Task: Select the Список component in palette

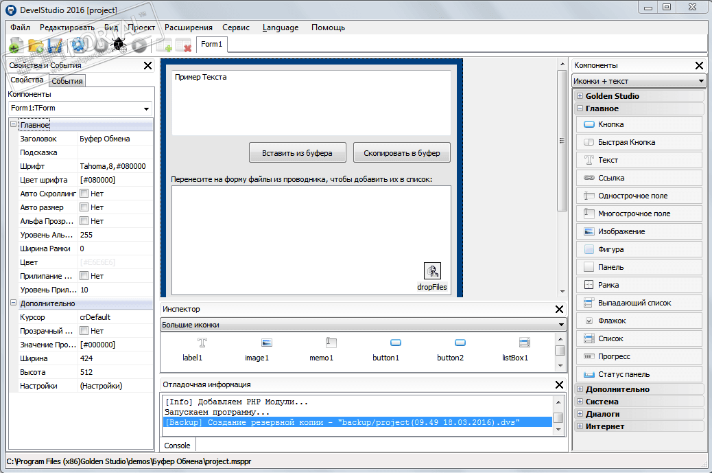Action: click(x=639, y=338)
